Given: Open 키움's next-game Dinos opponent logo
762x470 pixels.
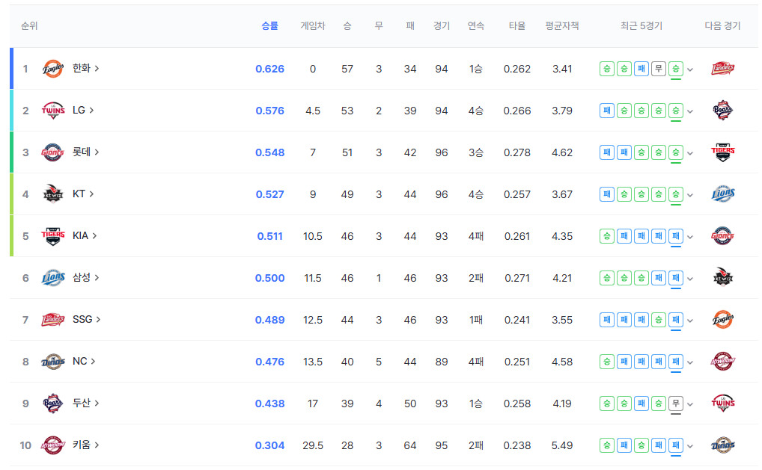Looking at the screenshot, I should [722, 445].
